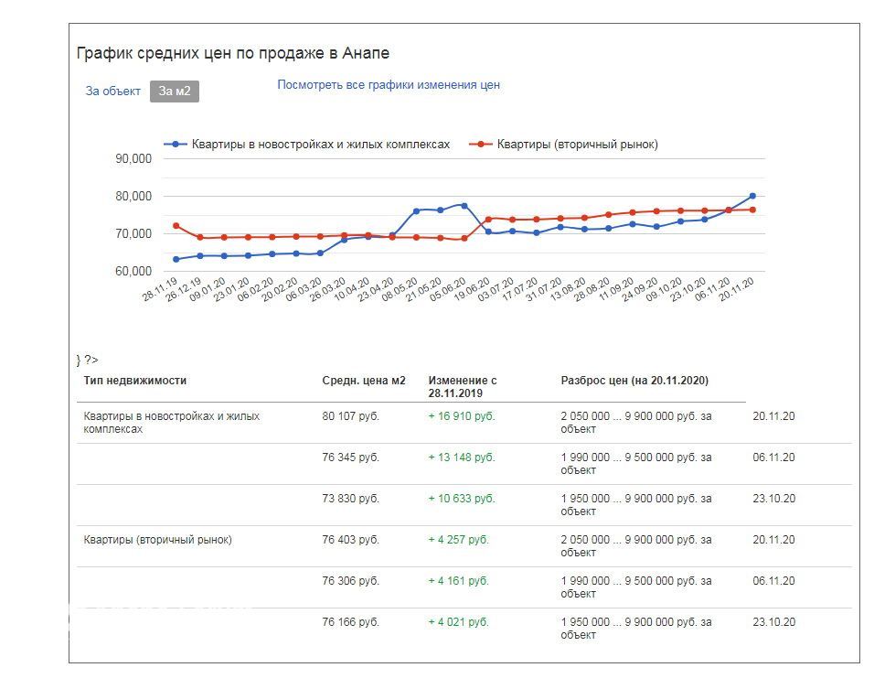874x689 pixels.
Task: Select the "За м2" tab
Action: (174, 92)
